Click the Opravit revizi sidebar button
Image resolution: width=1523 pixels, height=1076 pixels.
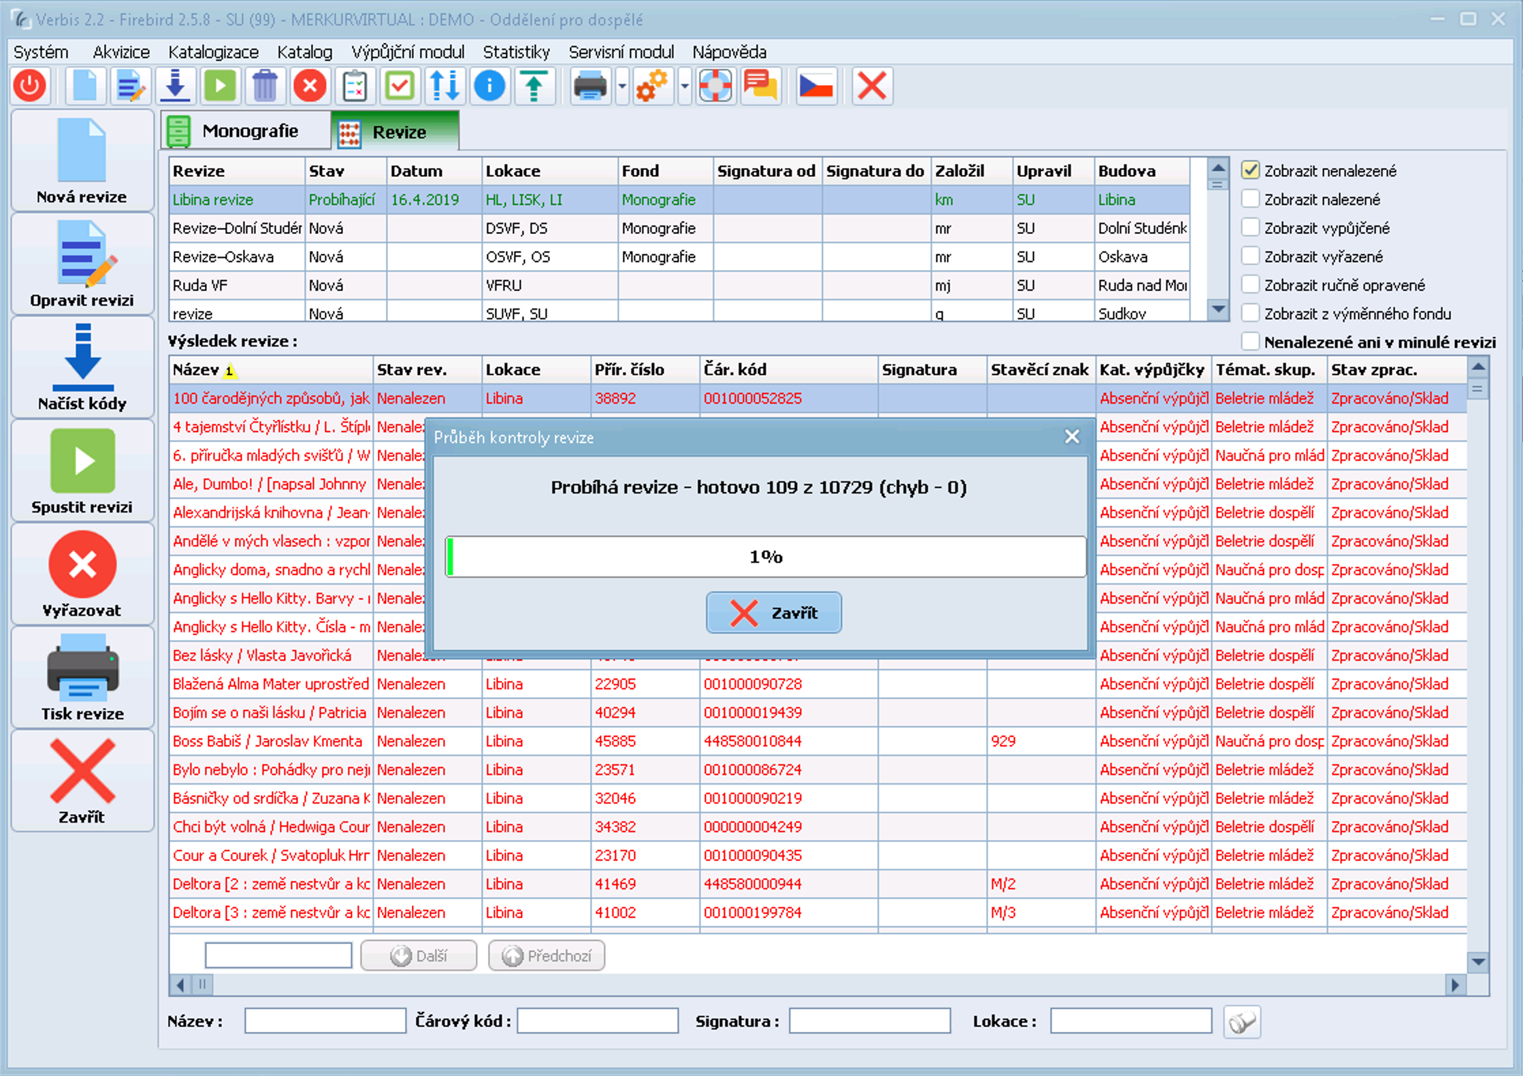(82, 265)
